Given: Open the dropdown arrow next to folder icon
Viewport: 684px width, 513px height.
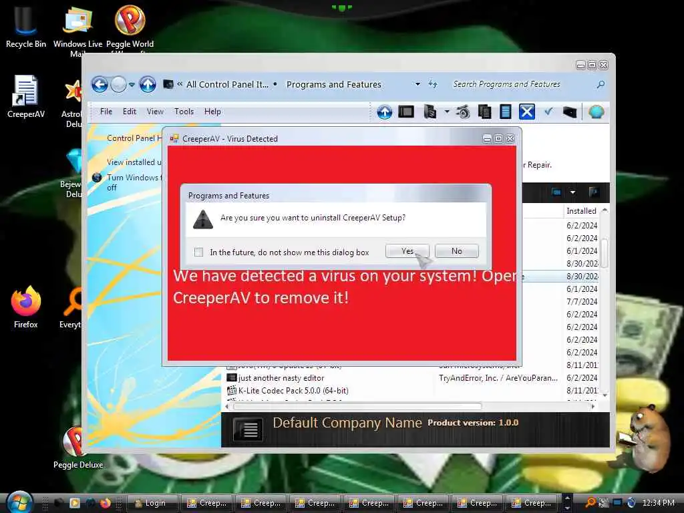Looking at the screenshot, I should 447,112.
